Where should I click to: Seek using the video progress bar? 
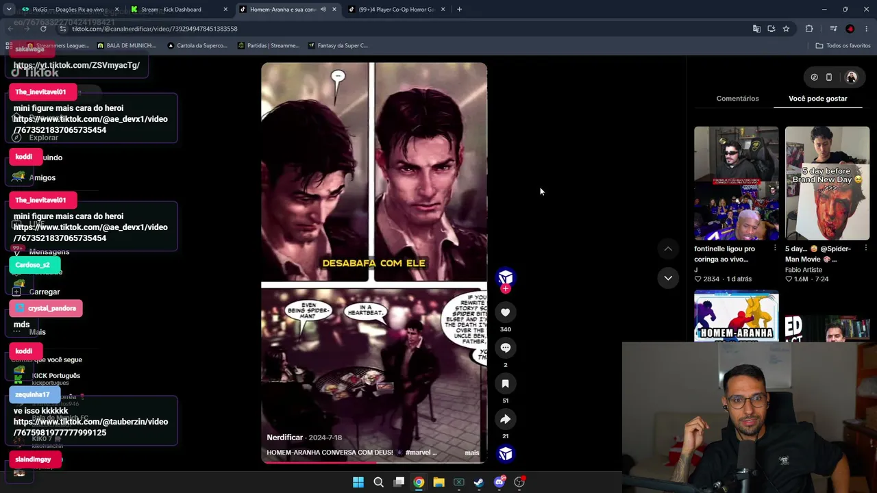pyautogui.click(x=374, y=462)
